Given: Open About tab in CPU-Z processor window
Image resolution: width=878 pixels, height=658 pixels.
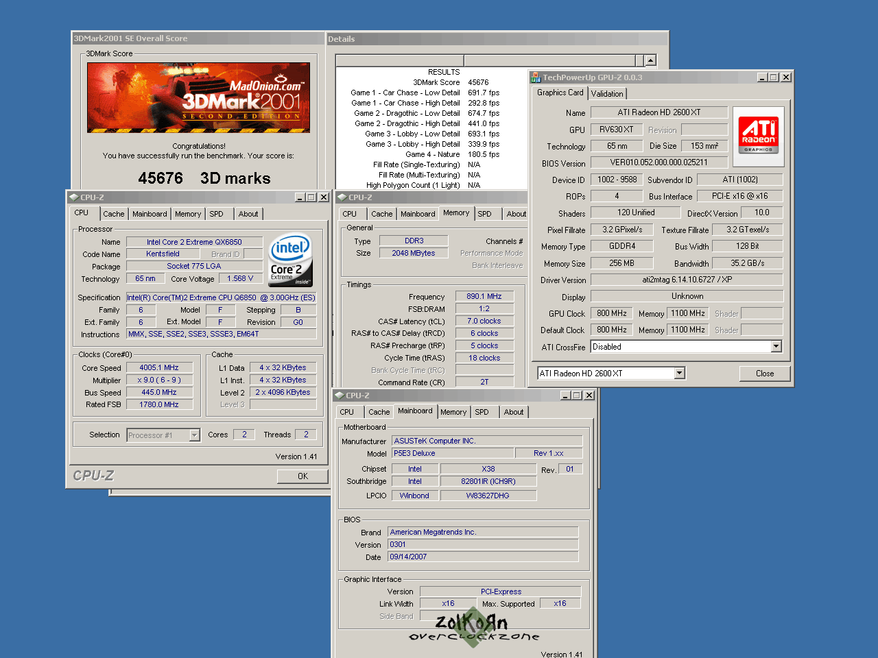Looking at the screenshot, I should coord(248,214).
